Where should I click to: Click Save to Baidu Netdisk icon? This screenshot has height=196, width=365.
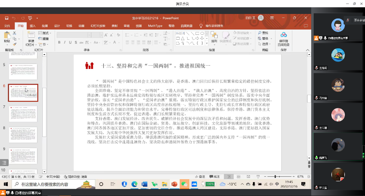coord(283,37)
